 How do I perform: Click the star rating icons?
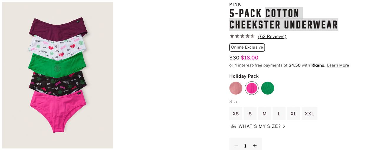click(242, 36)
